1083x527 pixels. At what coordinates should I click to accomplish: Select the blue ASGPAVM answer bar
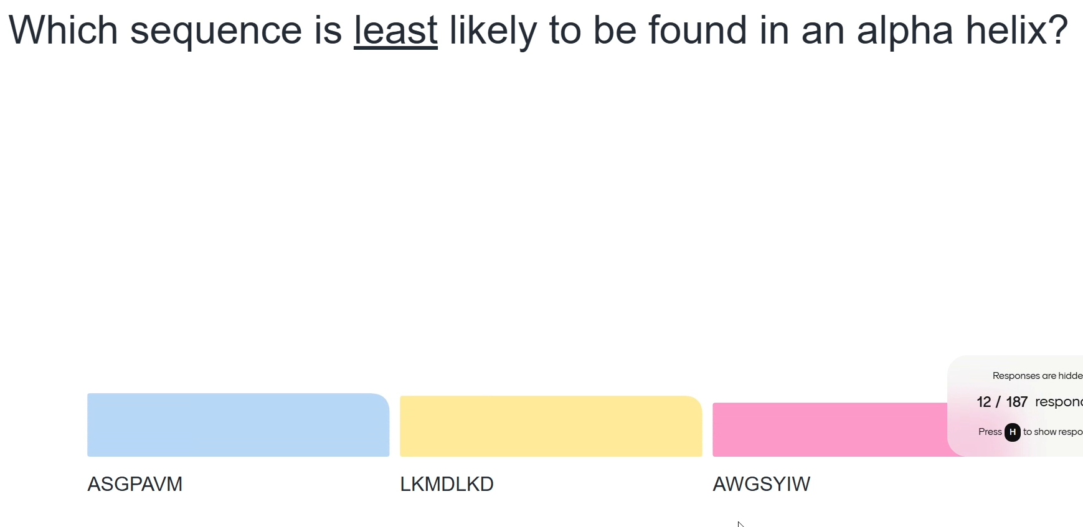coord(238,425)
